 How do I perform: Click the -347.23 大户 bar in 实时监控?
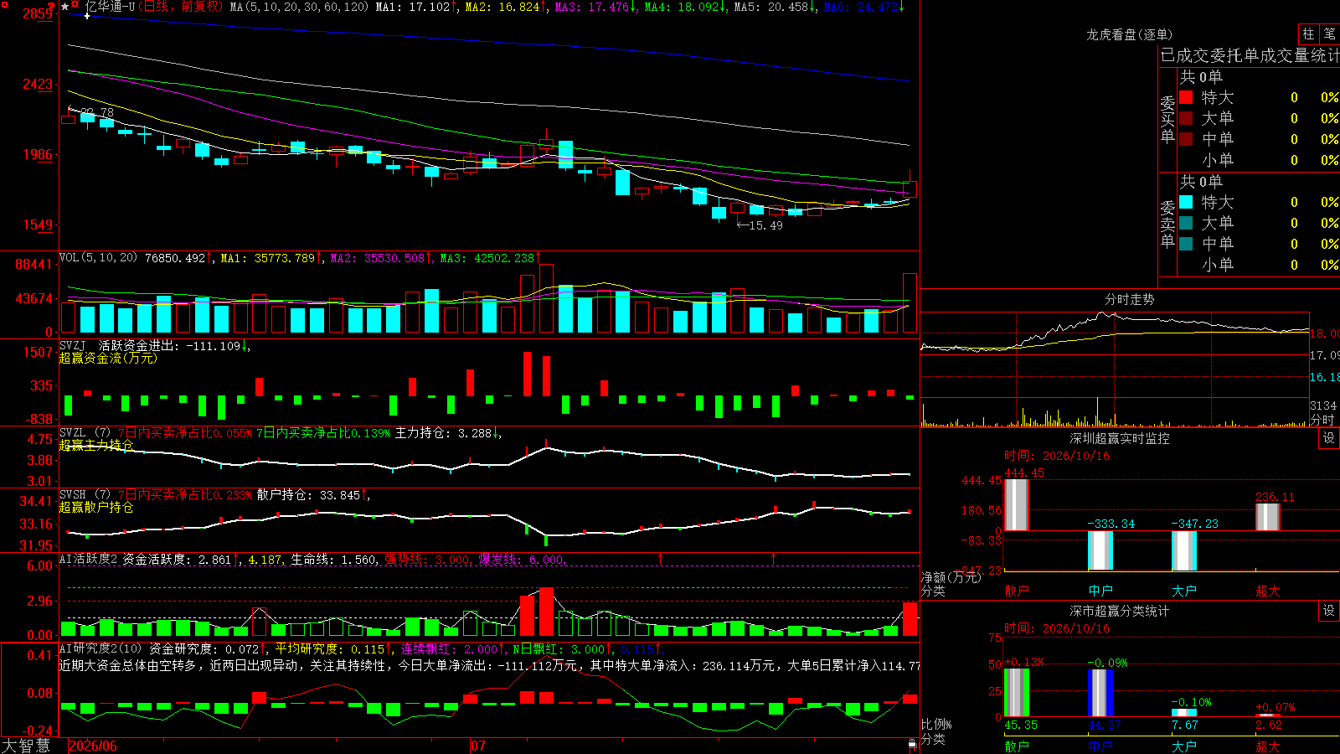[x=1184, y=550]
